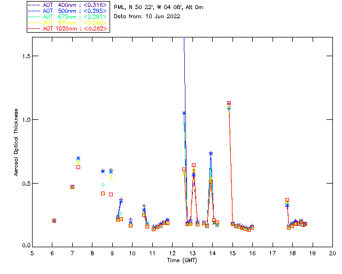
Task: Click the 14 x-axis tick label
Action: (213, 253)
